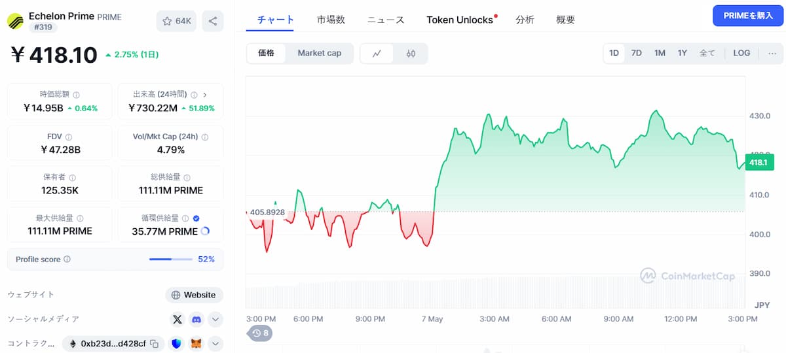Click the blue shield security icon

tap(176, 343)
